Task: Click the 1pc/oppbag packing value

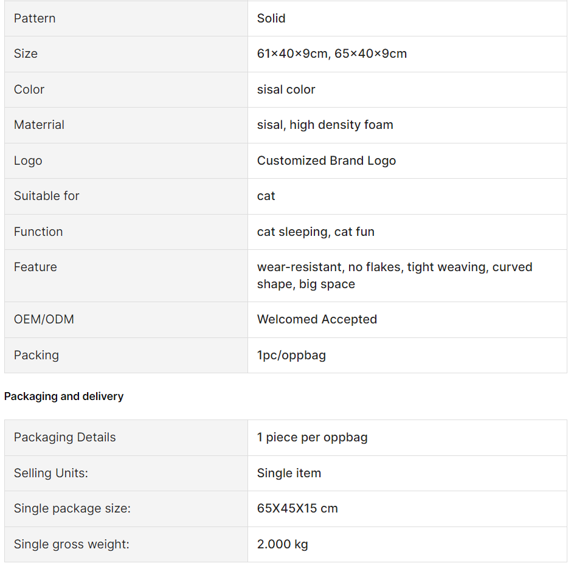Action: click(291, 355)
